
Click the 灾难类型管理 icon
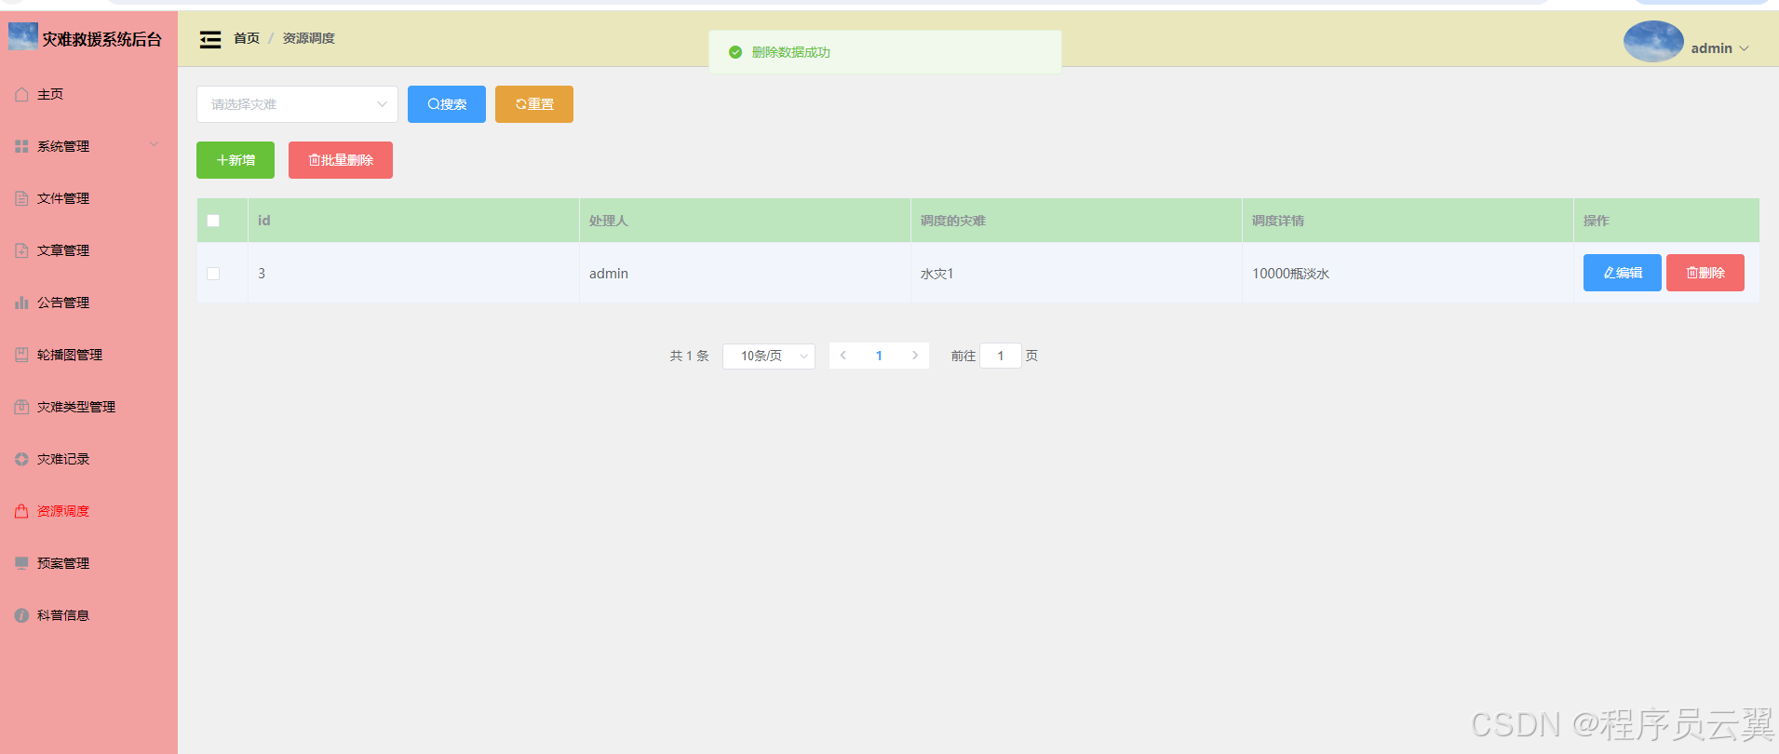[21, 407]
